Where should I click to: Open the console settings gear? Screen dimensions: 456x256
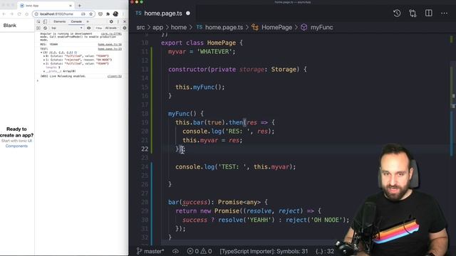coord(125,28)
